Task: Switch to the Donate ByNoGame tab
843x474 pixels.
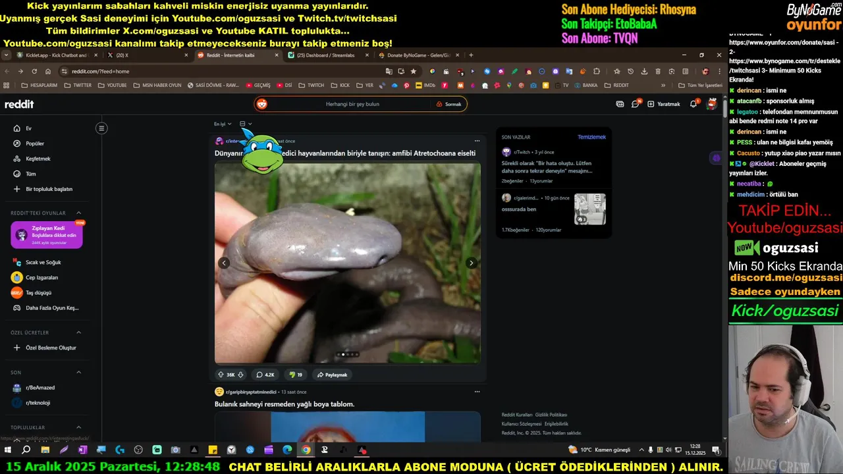Action: [420, 55]
